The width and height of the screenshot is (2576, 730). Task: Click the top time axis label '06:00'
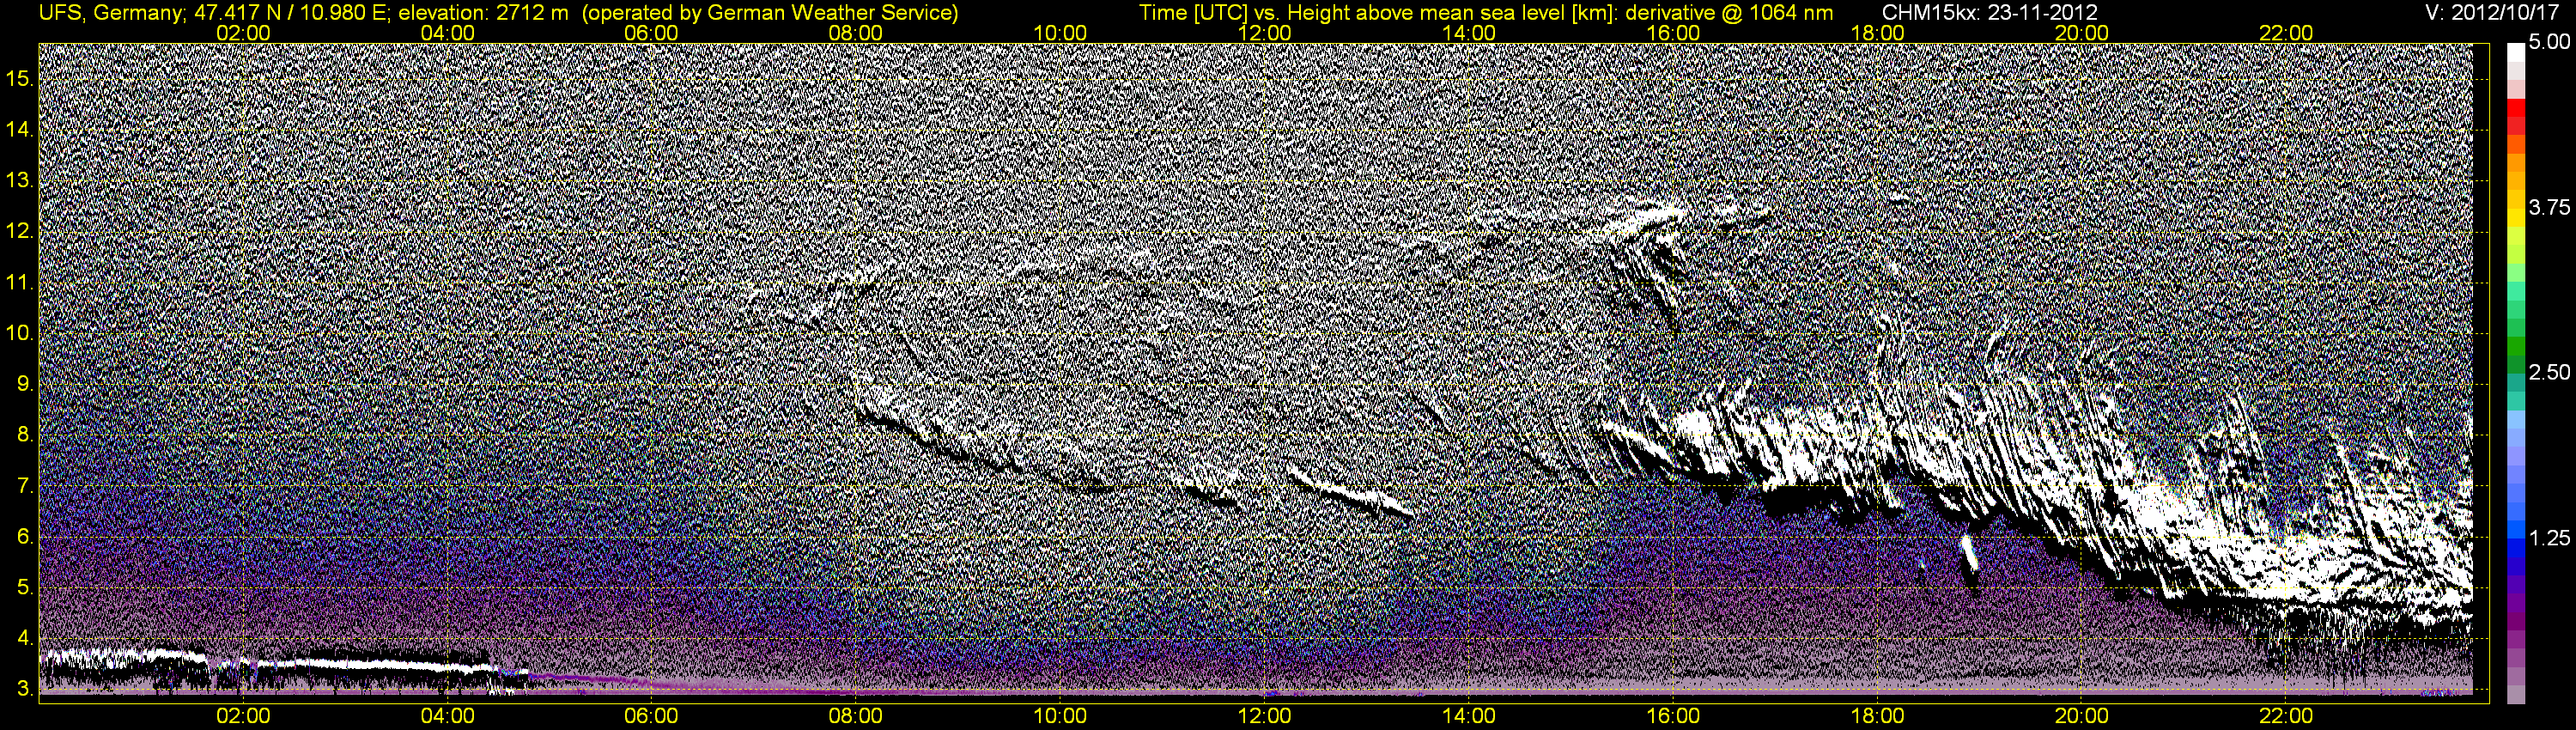coord(651,33)
